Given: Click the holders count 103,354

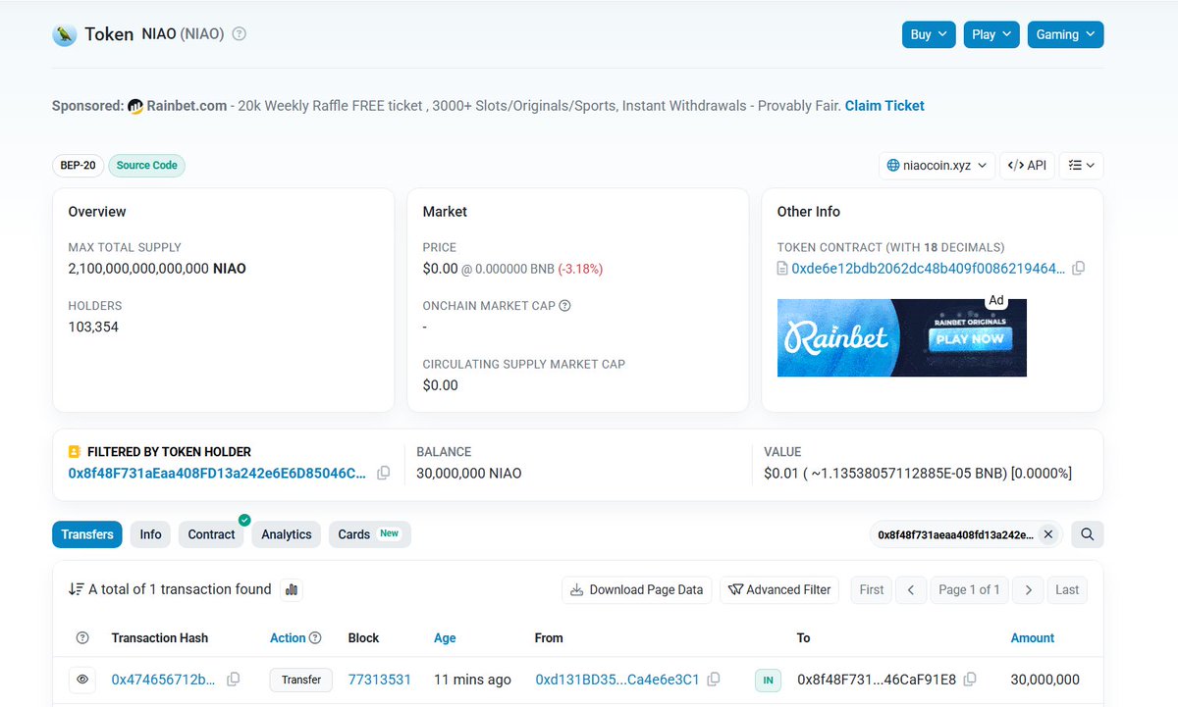Looking at the screenshot, I should click(x=93, y=327).
